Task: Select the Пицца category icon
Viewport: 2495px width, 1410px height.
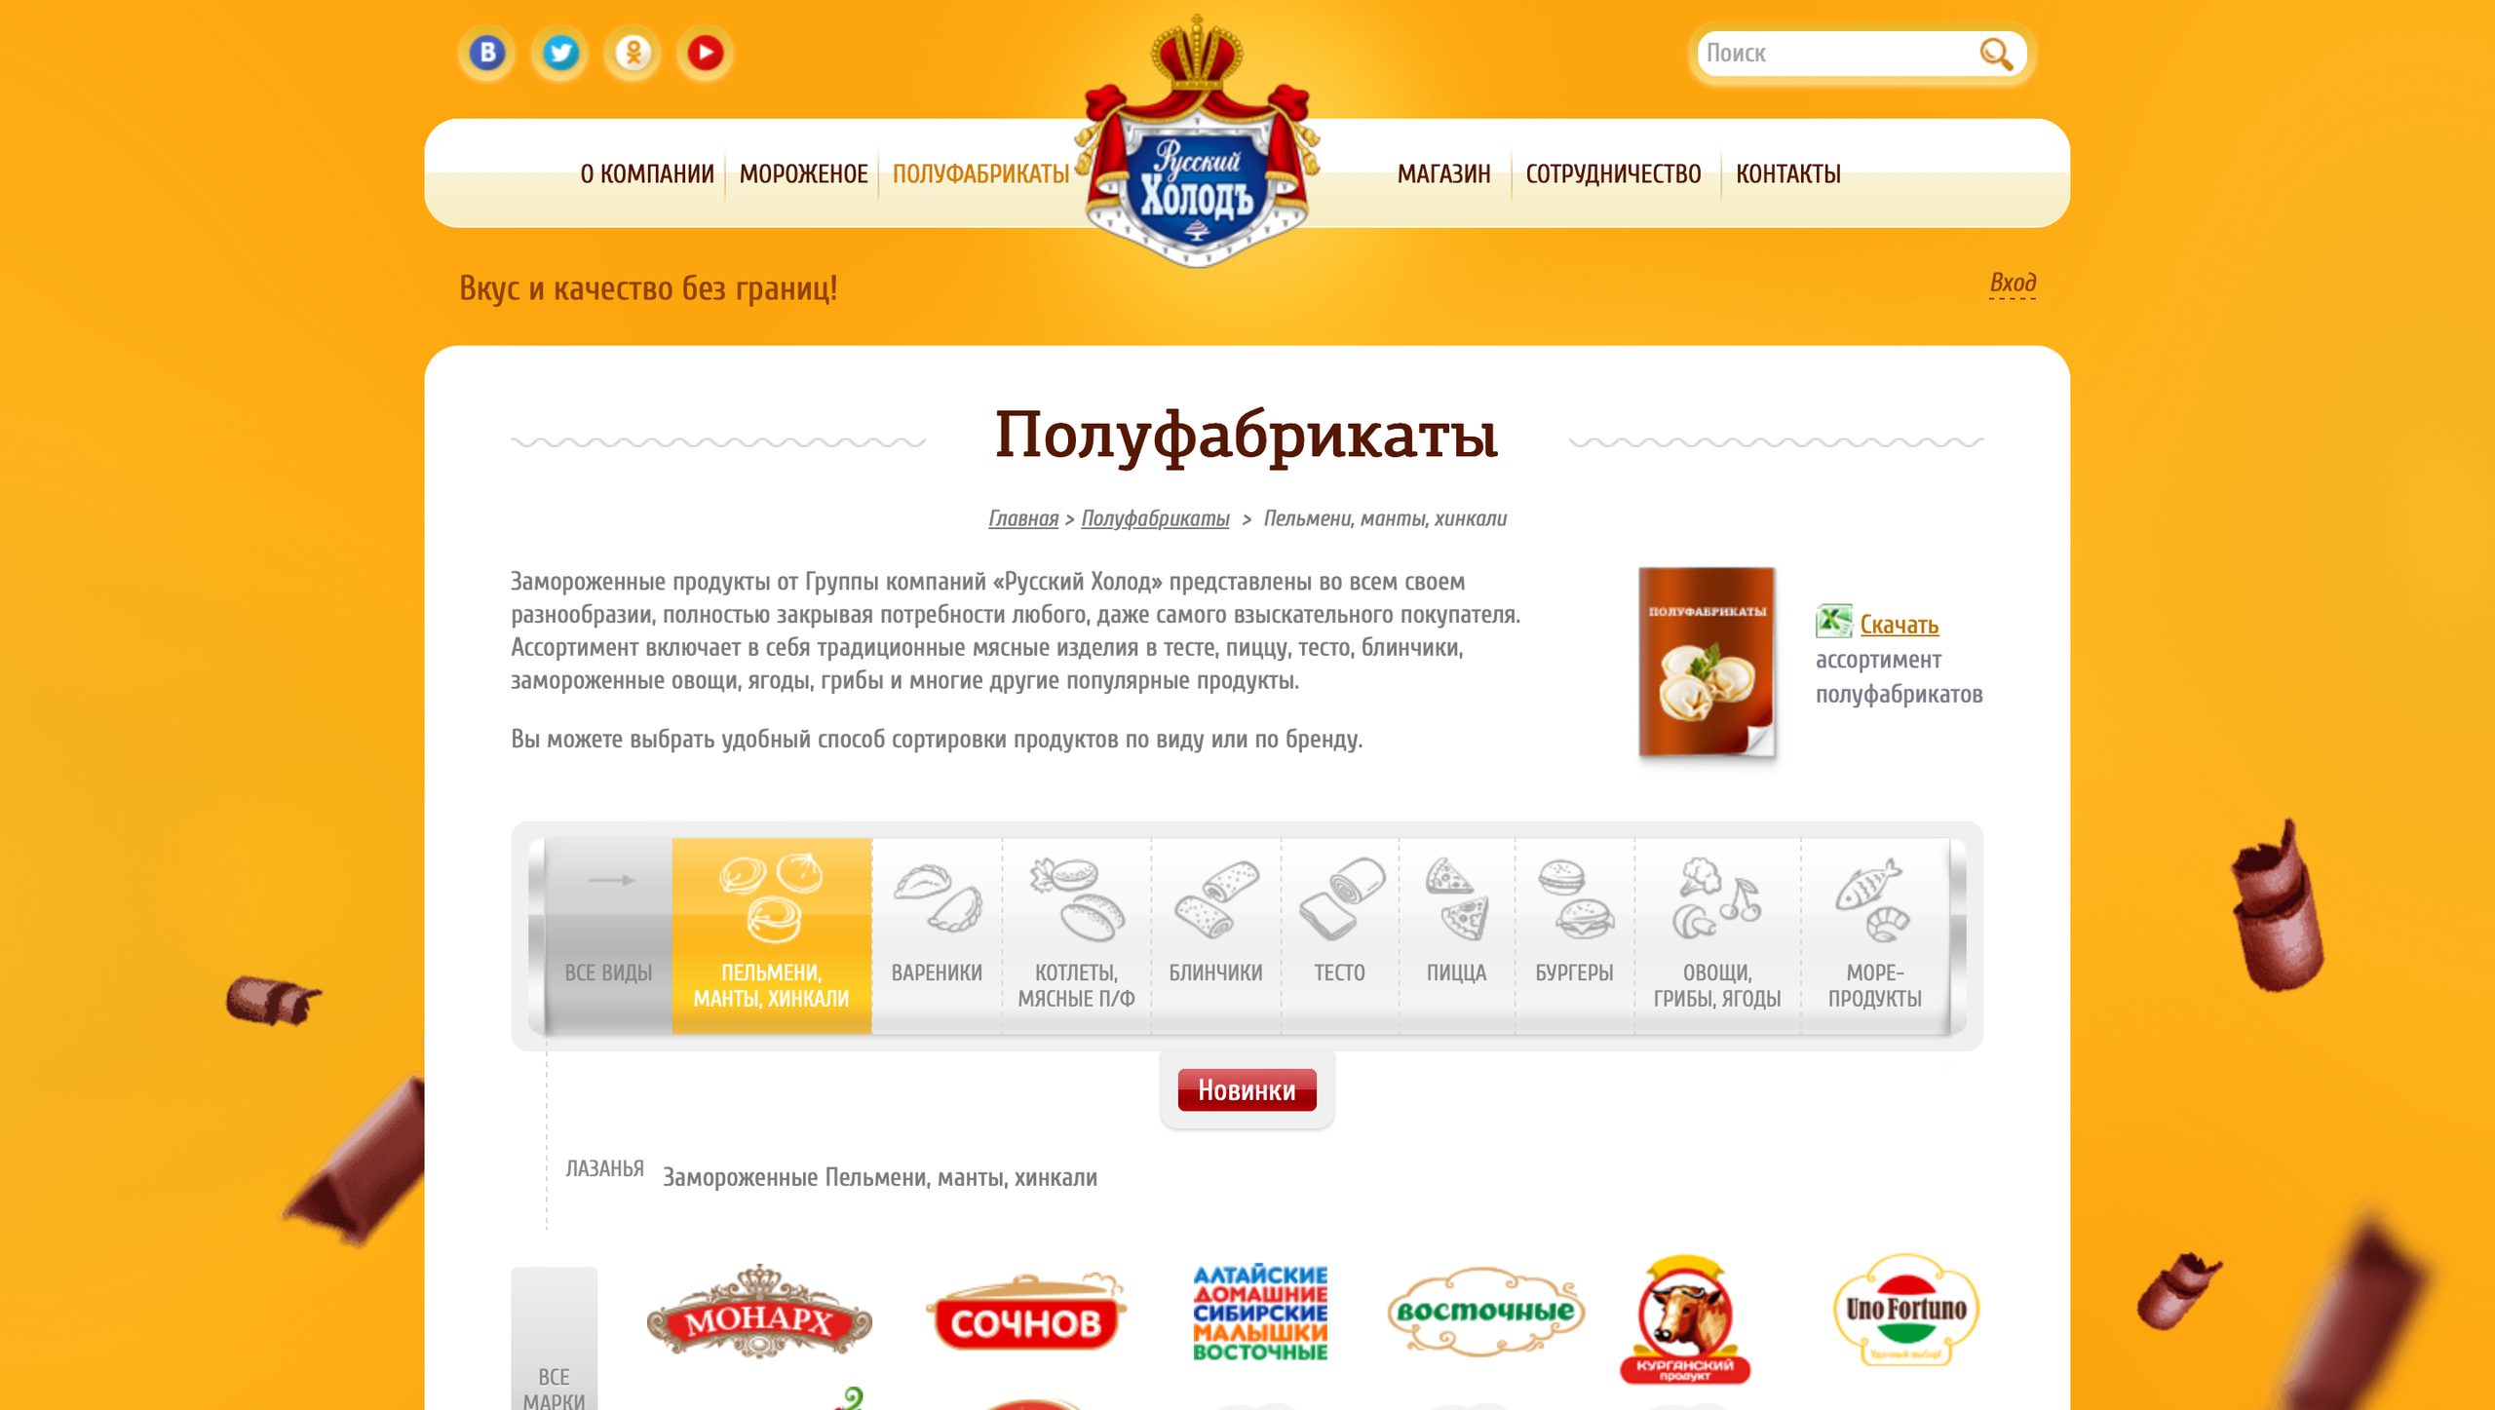Action: tap(1457, 898)
